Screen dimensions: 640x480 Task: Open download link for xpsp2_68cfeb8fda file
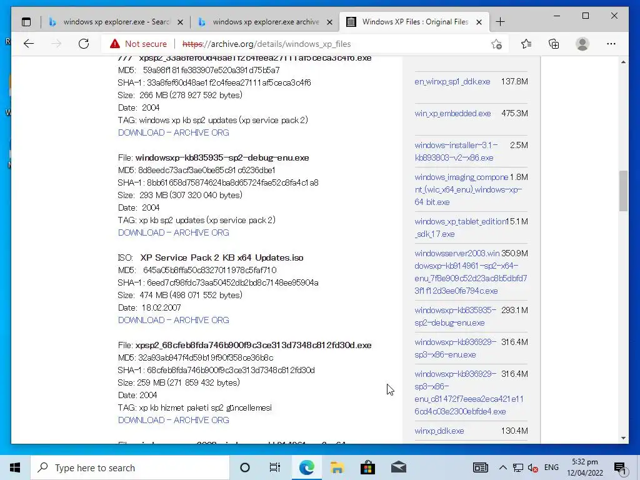click(x=174, y=420)
